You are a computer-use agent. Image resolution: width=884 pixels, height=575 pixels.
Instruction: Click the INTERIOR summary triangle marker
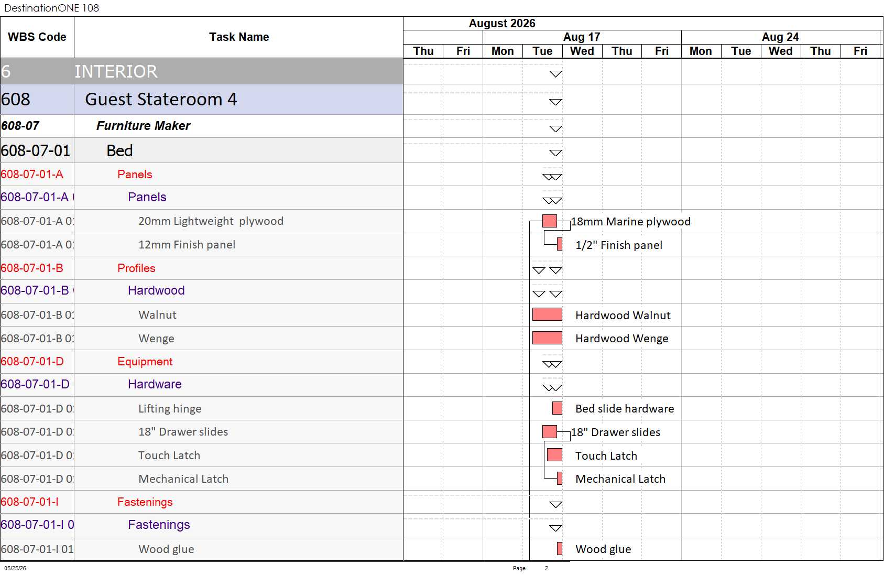click(x=555, y=74)
